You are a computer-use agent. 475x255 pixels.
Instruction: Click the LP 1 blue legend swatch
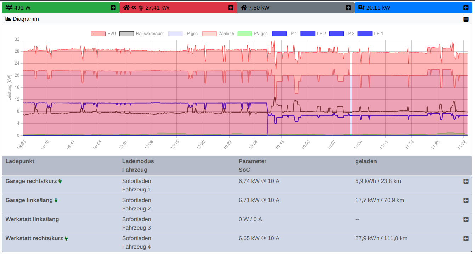(x=279, y=34)
